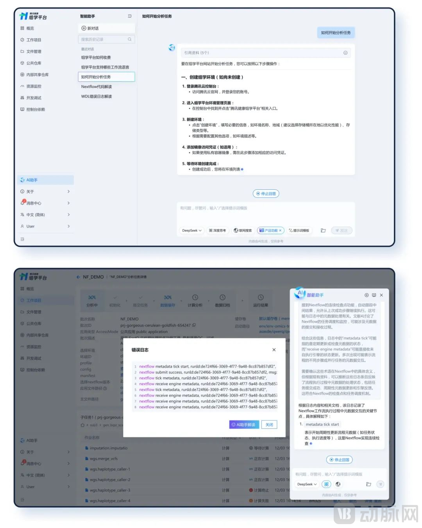The width and height of the screenshot is (422, 528).
Task: Remove the 产品功能 chip via its x
Action: pos(280,230)
